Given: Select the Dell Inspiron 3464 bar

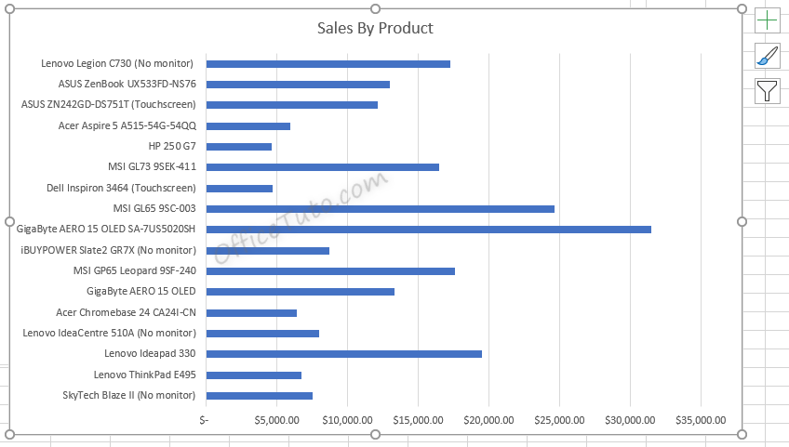Looking at the screenshot, I should coord(239,189).
